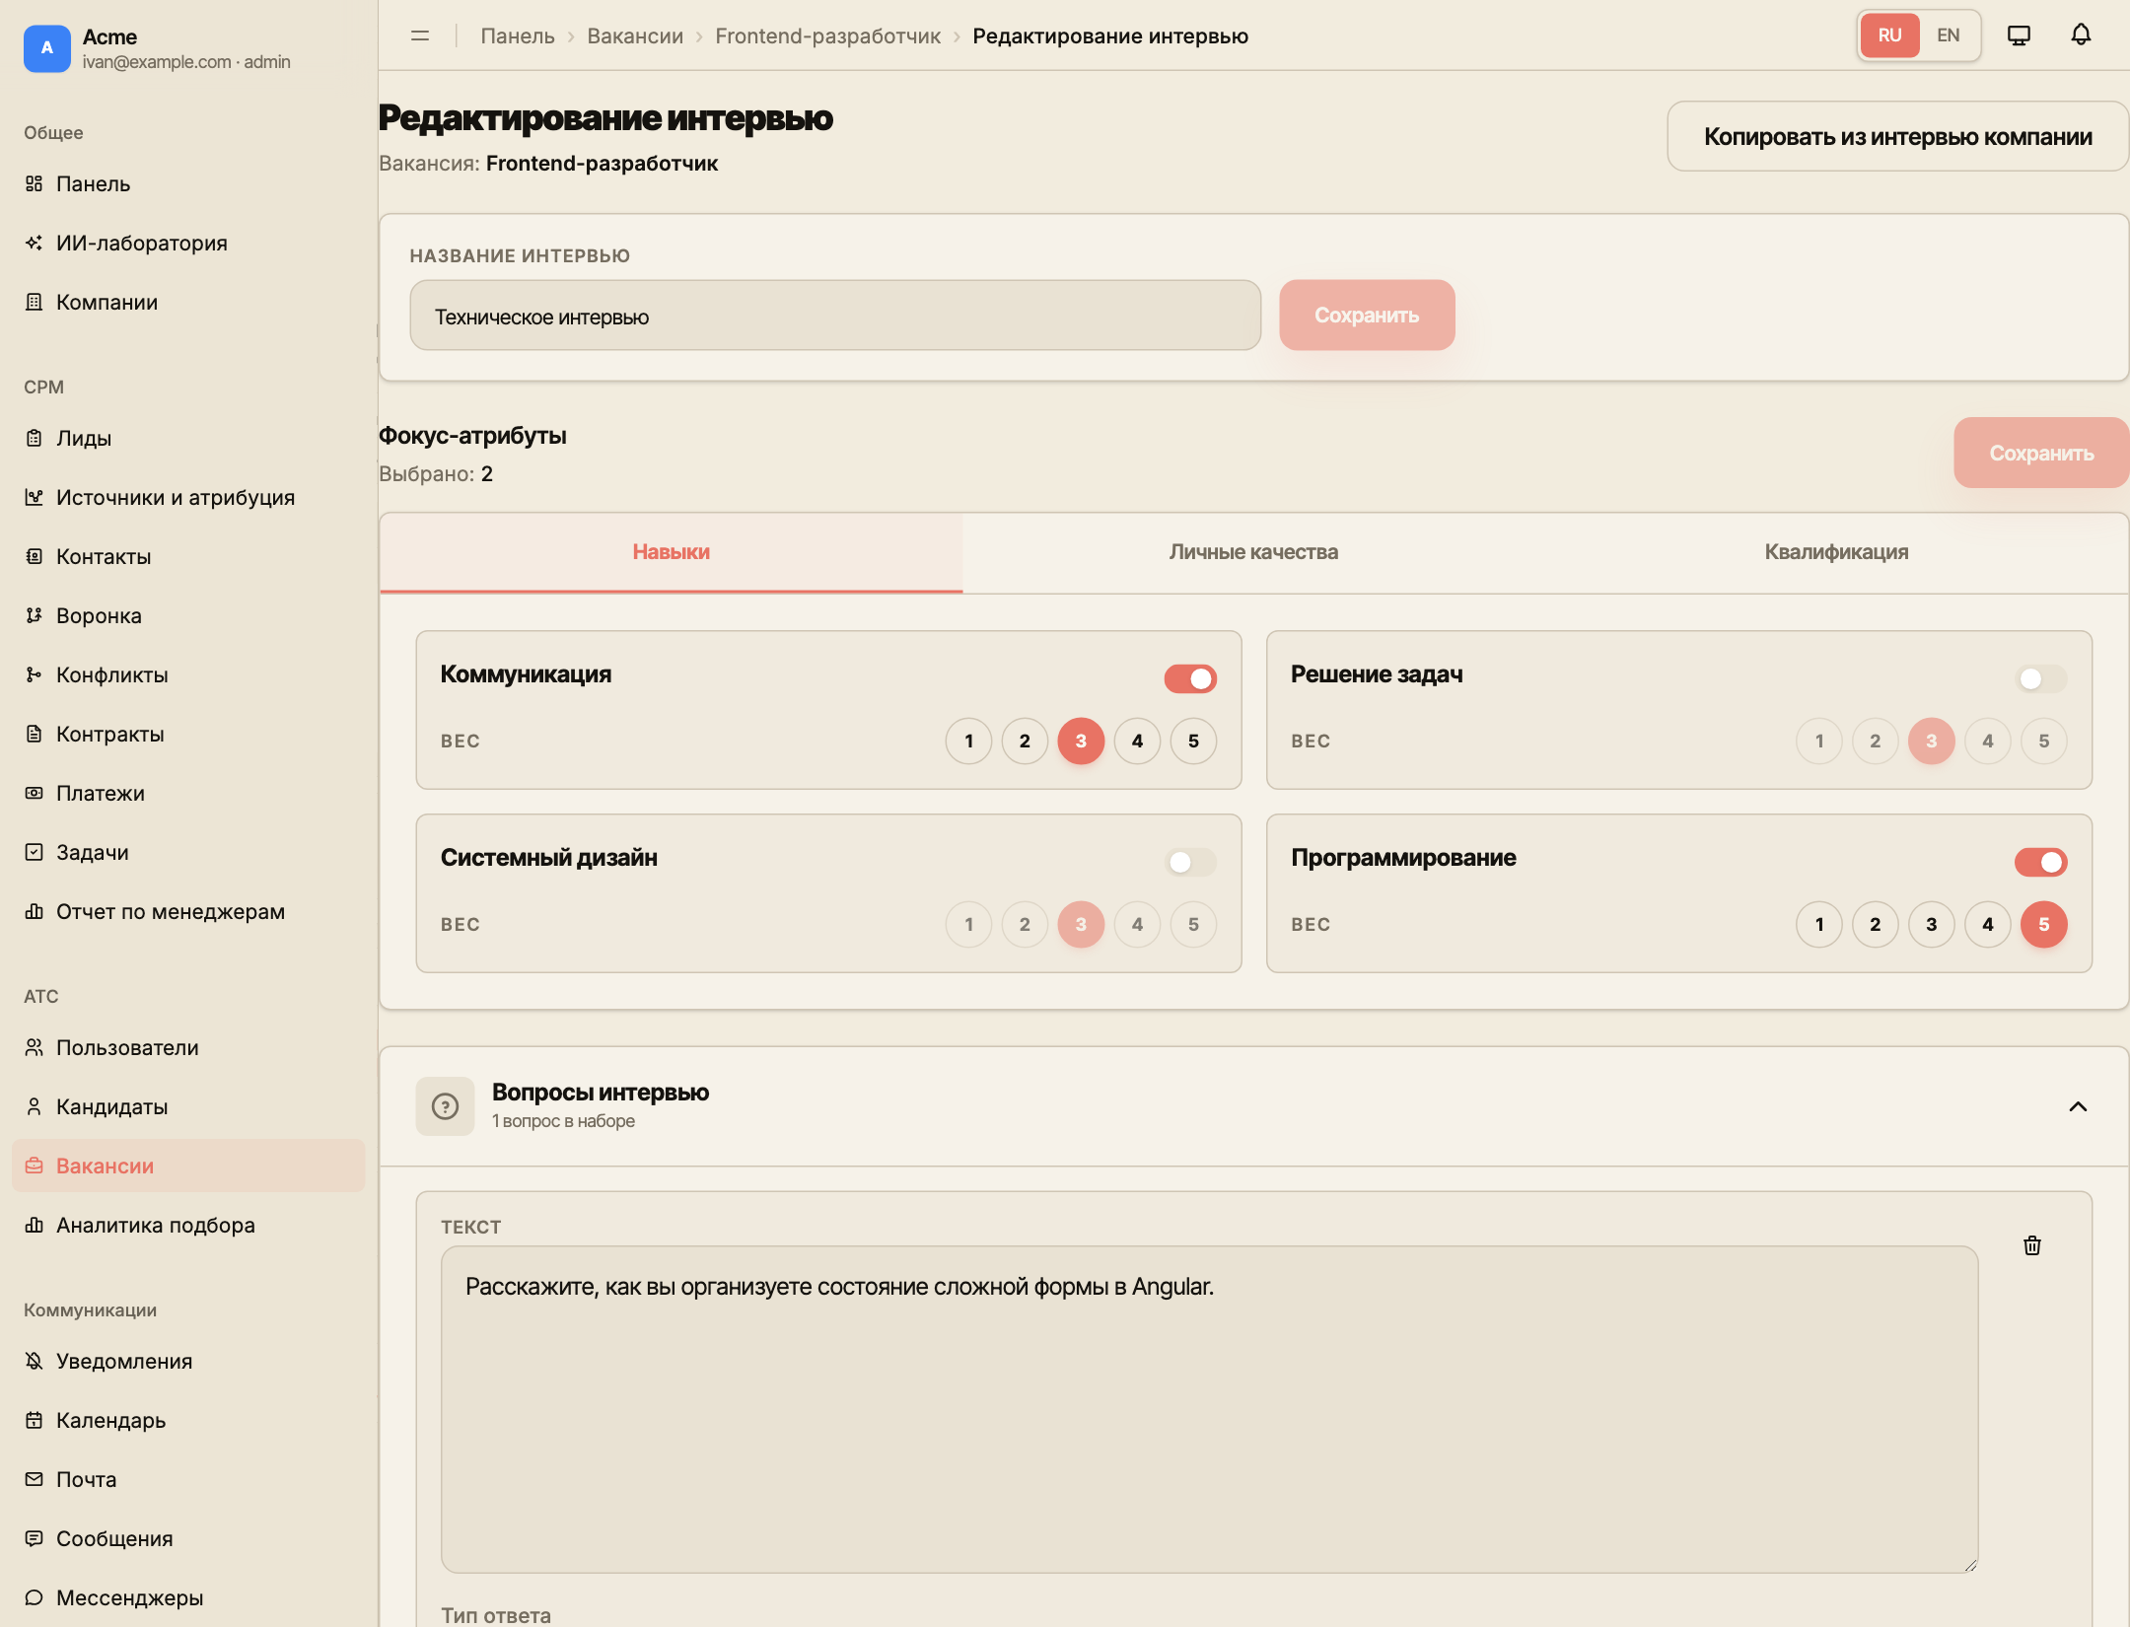2130x1627 pixels.
Task: Click Копировать из интервью компании button
Action: [x=1898, y=136]
